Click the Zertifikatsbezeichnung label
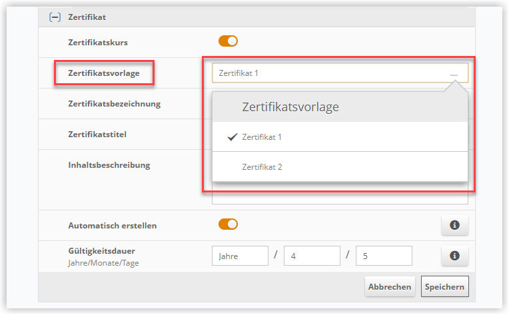The image size is (509, 315). pyautogui.click(x=114, y=103)
